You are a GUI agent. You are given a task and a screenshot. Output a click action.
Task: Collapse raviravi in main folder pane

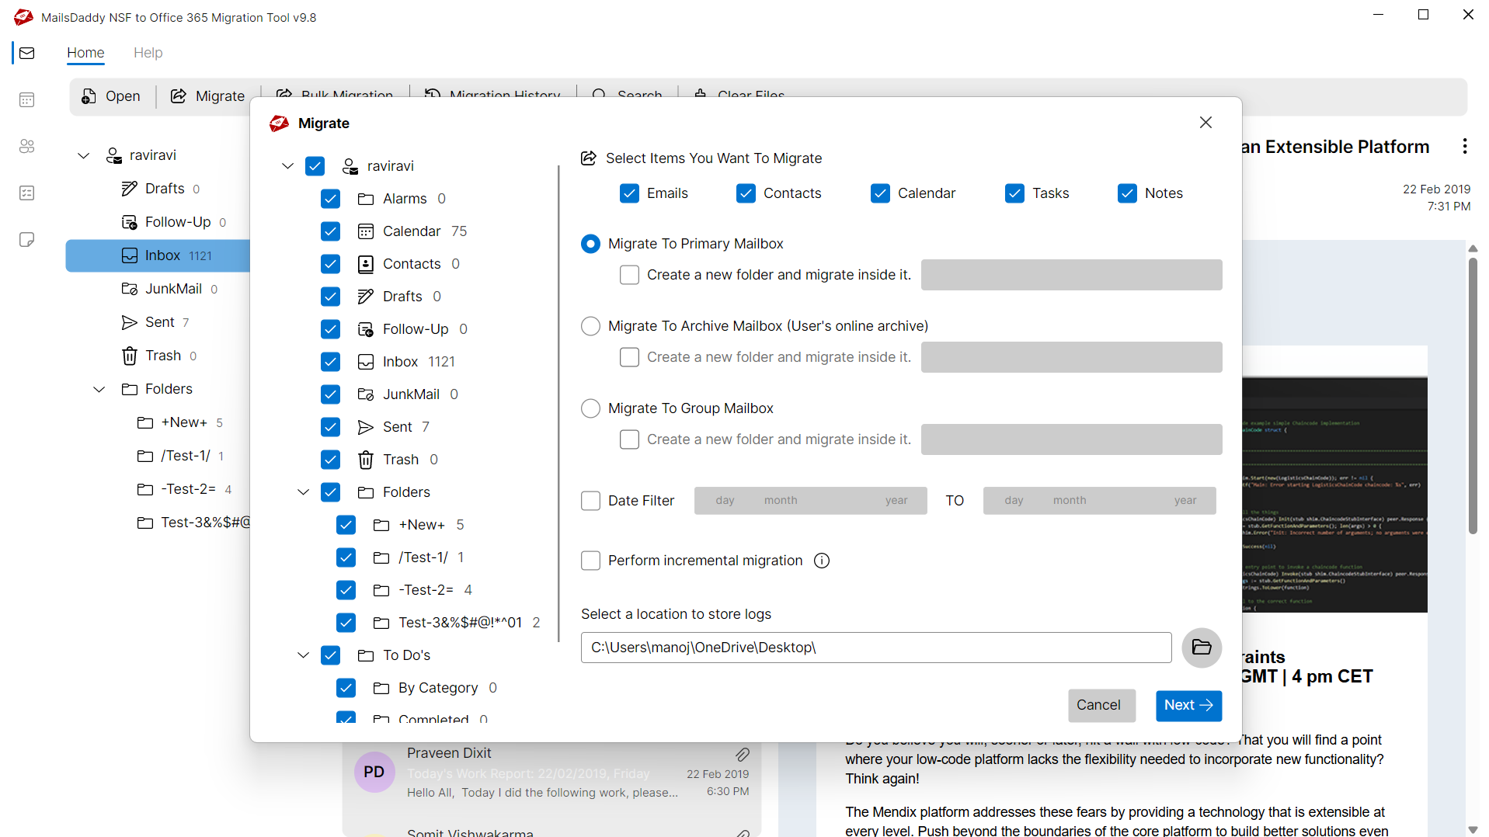(83, 155)
